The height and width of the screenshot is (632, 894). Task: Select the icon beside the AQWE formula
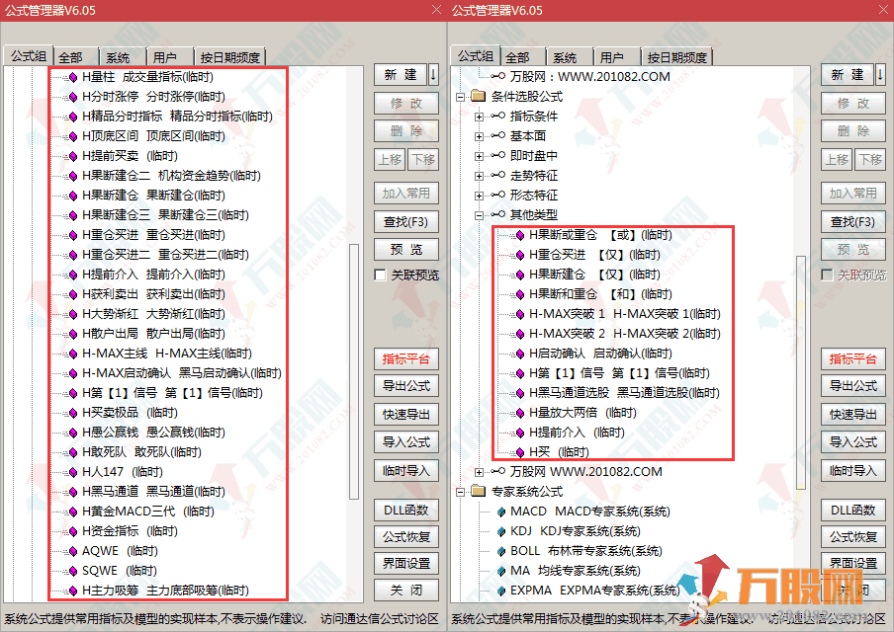click(x=71, y=551)
